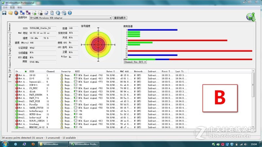Open the yellow folder toolbar icon
The width and height of the screenshot is (262, 147).
10,13
